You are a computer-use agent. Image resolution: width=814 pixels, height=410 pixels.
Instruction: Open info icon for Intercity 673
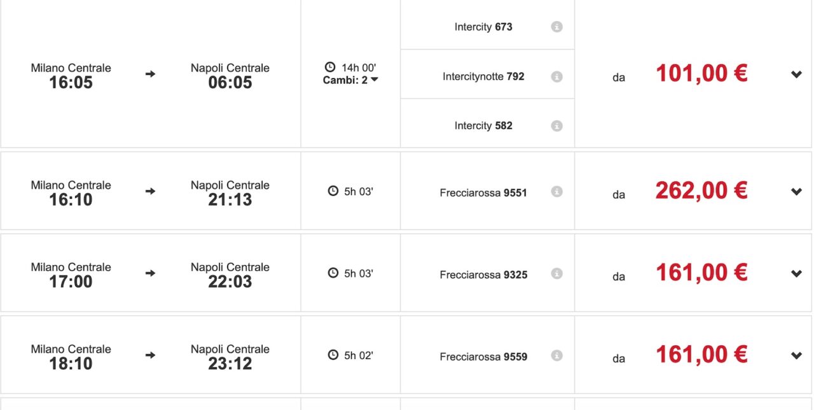[x=556, y=27]
